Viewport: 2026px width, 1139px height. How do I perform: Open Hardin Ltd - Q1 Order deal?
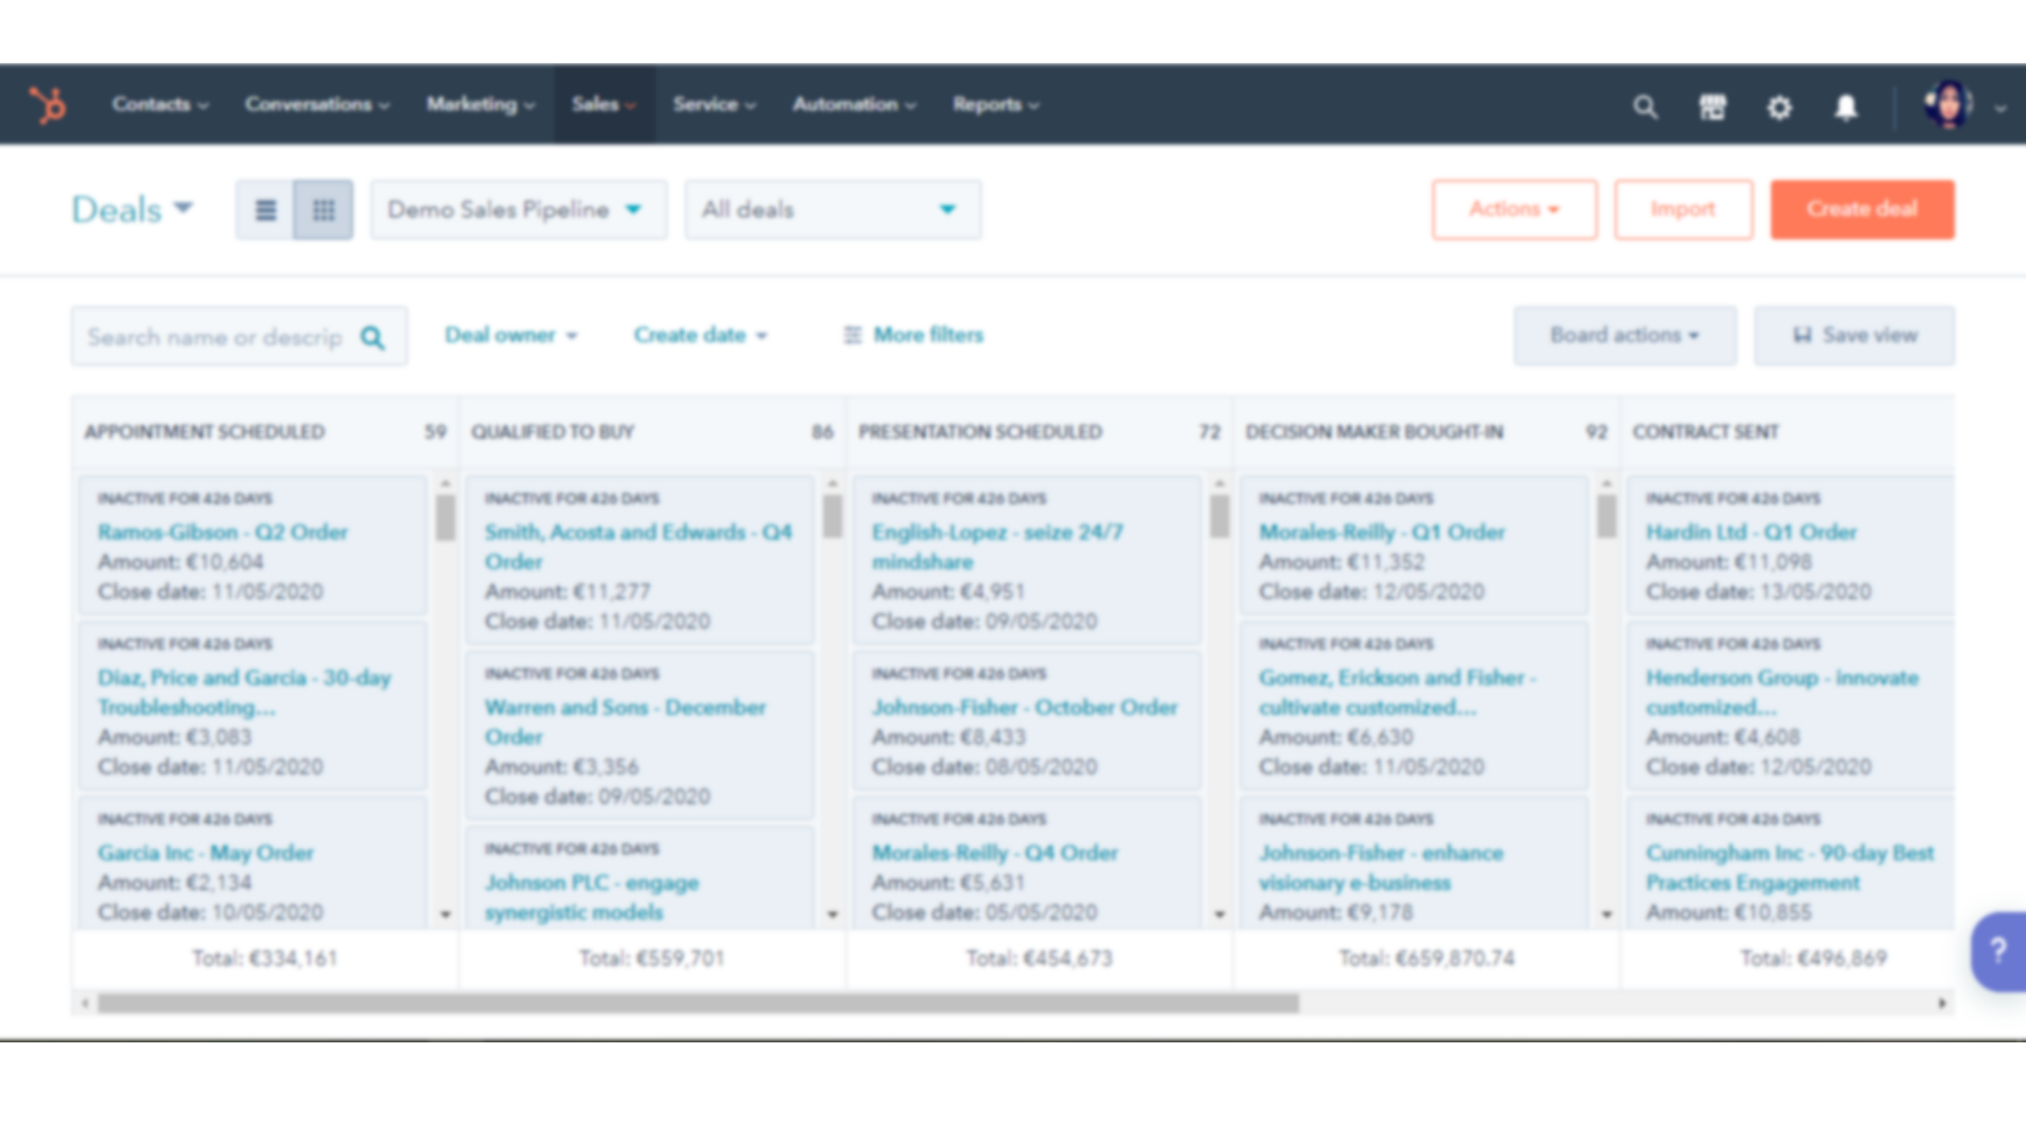(x=1751, y=532)
